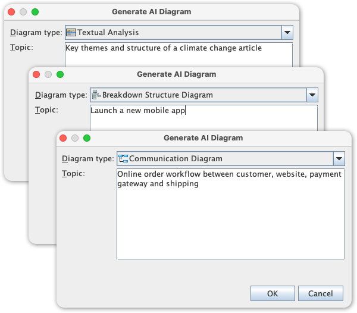Close the Communication Diagram dialog with red button
Screen dimensions: 357x313
pyautogui.click(x=62, y=138)
